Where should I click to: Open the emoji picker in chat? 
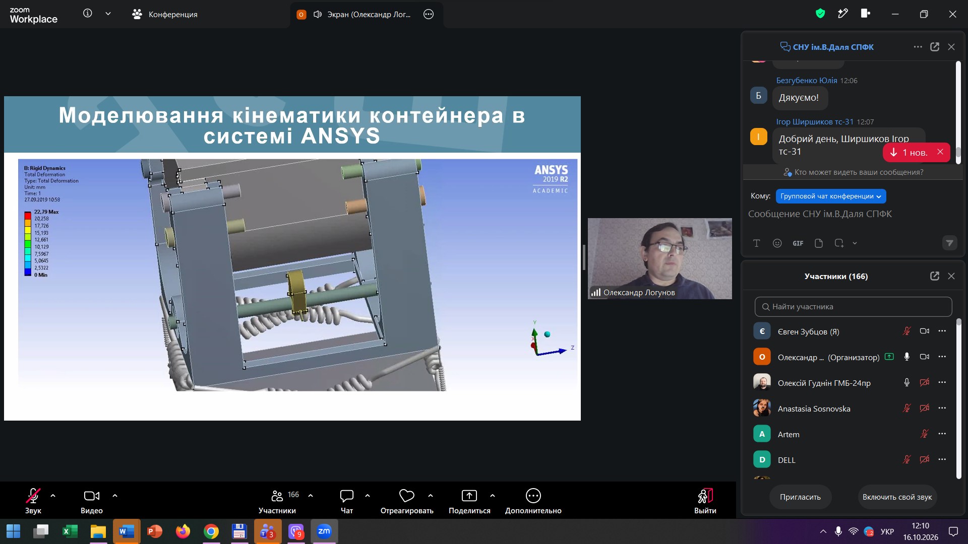(777, 243)
